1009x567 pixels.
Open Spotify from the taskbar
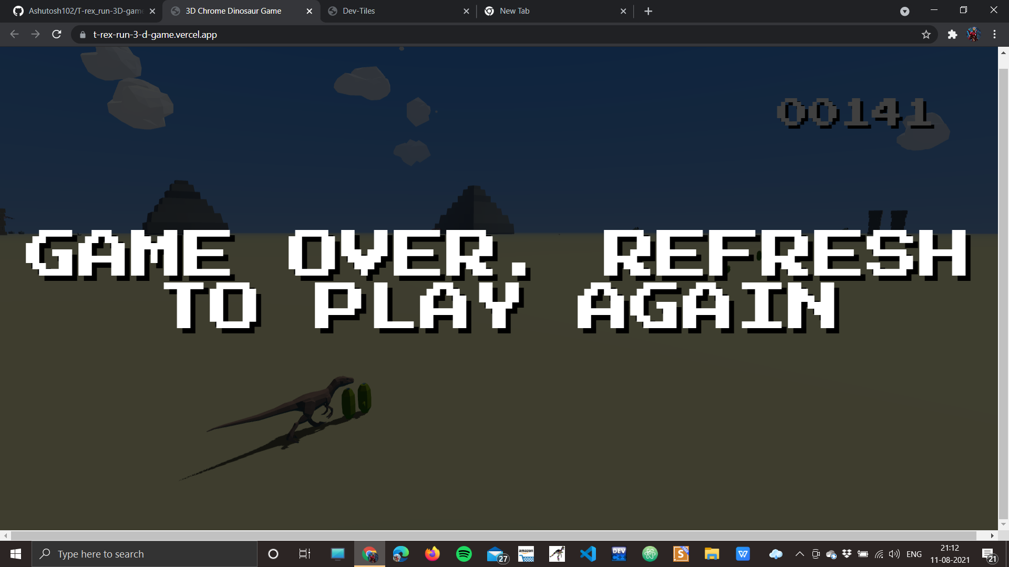tap(464, 553)
